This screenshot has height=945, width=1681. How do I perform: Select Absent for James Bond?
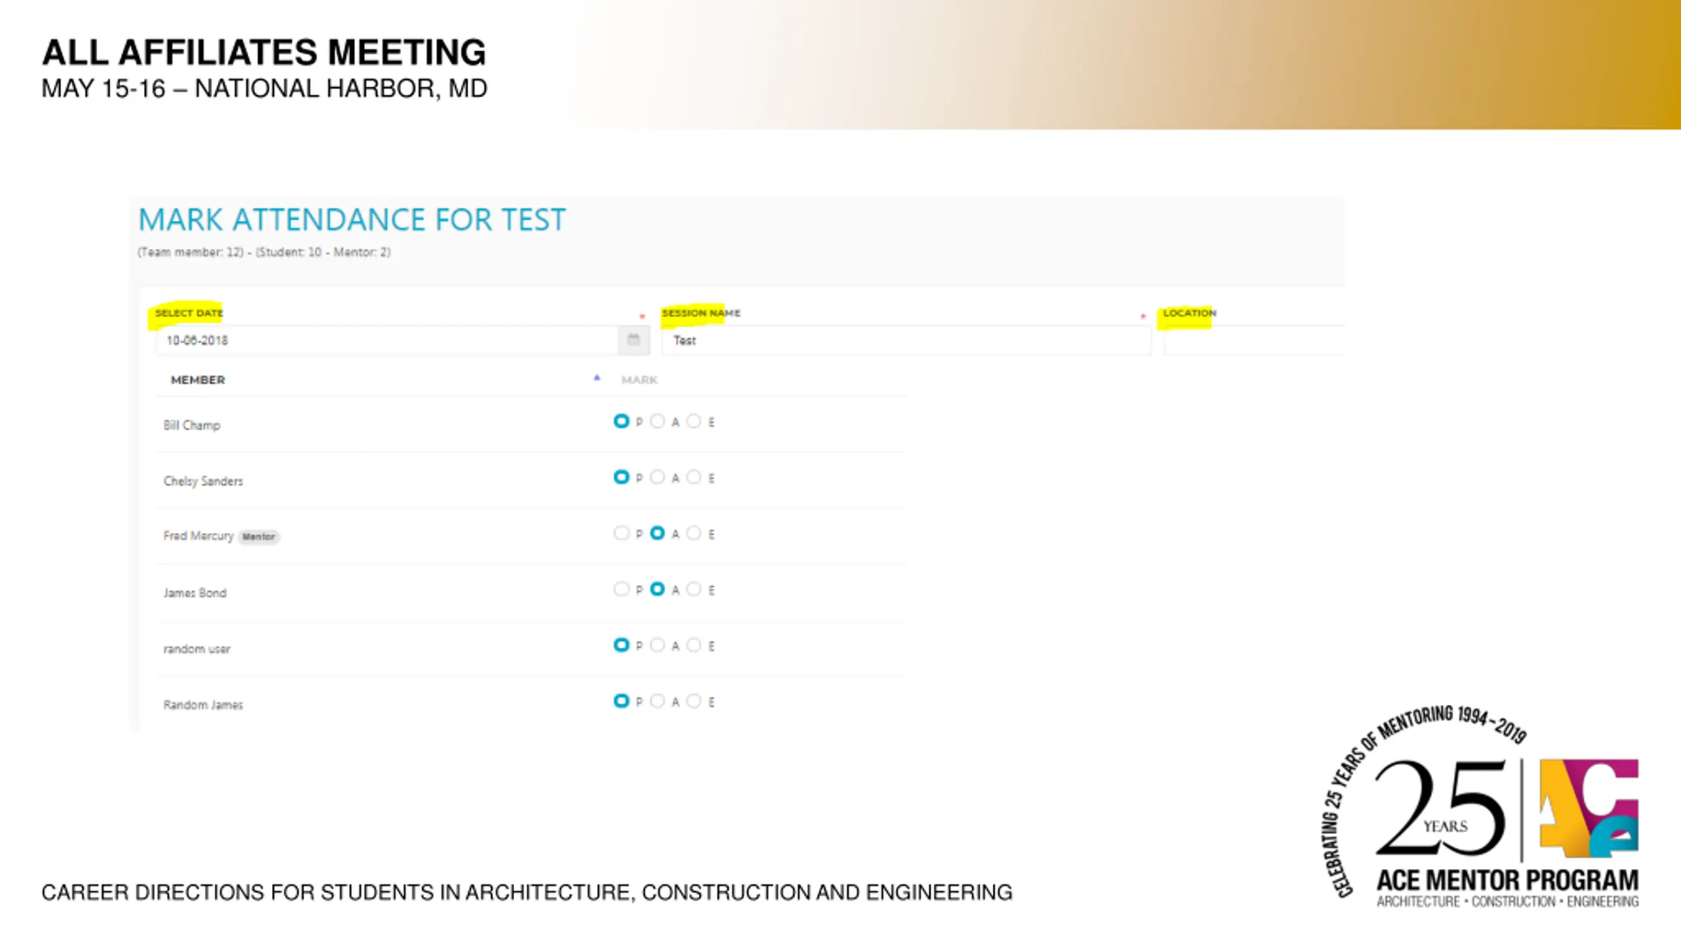tap(657, 589)
